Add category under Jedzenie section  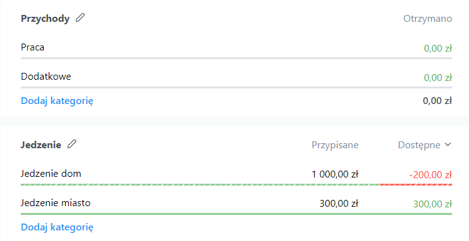click(57, 227)
